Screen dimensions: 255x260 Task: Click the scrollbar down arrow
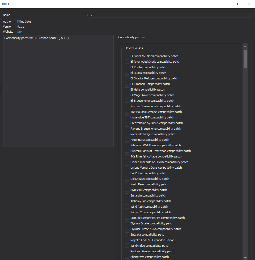tap(245, 258)
